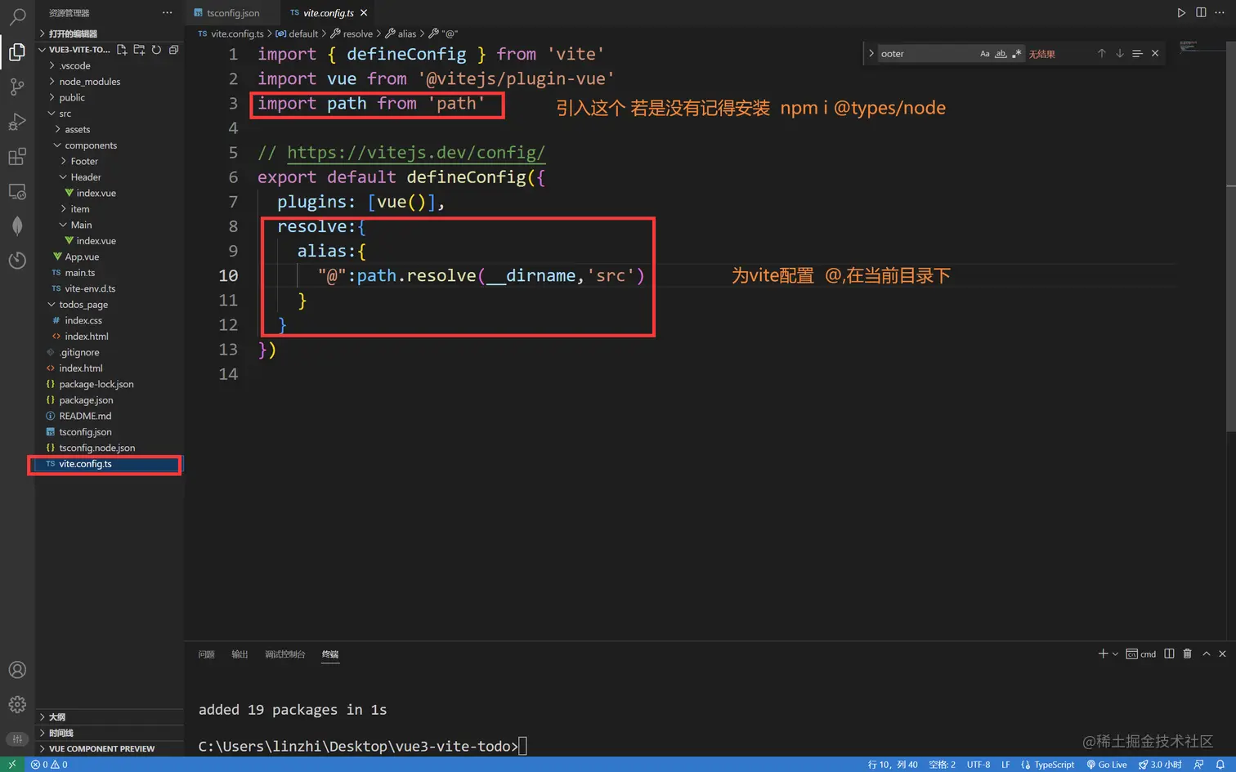Toggle regular expression search
This screenshot has width=1236, height=772.
(x=1016, y=54)
